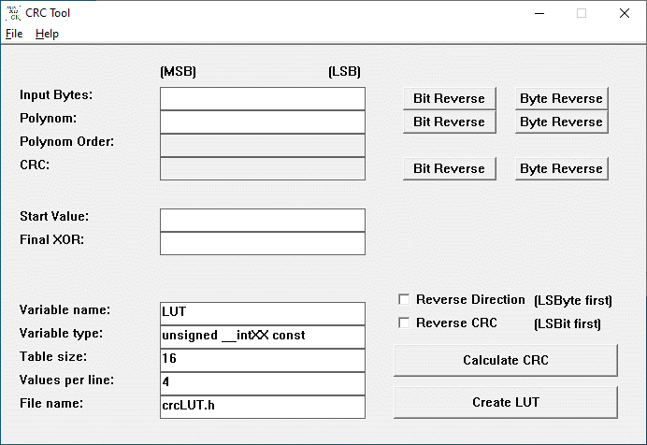Click the Table size field showing 16

pos(263,360)
